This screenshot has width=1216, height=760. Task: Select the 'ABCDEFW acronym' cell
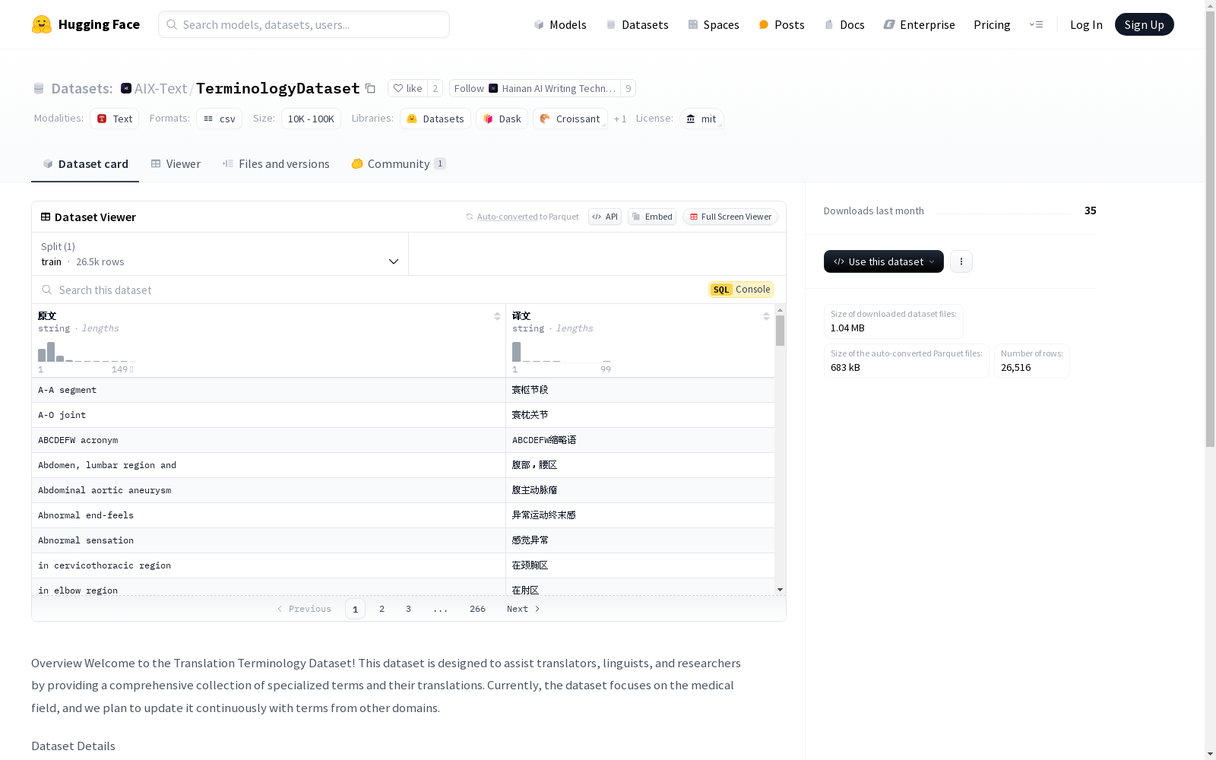[268, 440]
